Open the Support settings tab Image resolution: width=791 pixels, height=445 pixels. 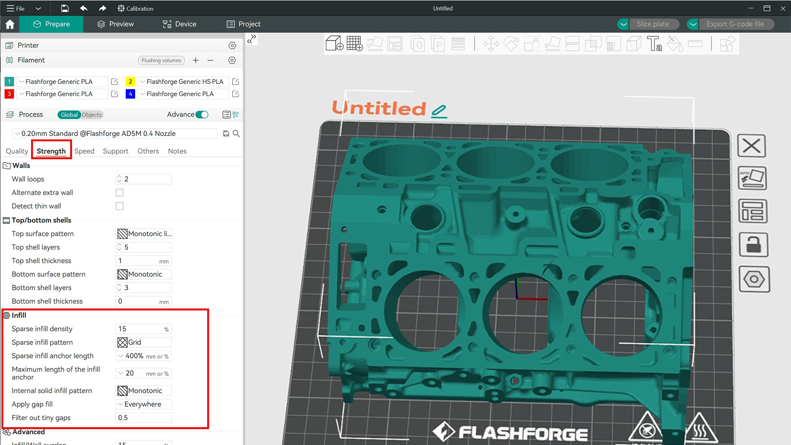point(116,151)
